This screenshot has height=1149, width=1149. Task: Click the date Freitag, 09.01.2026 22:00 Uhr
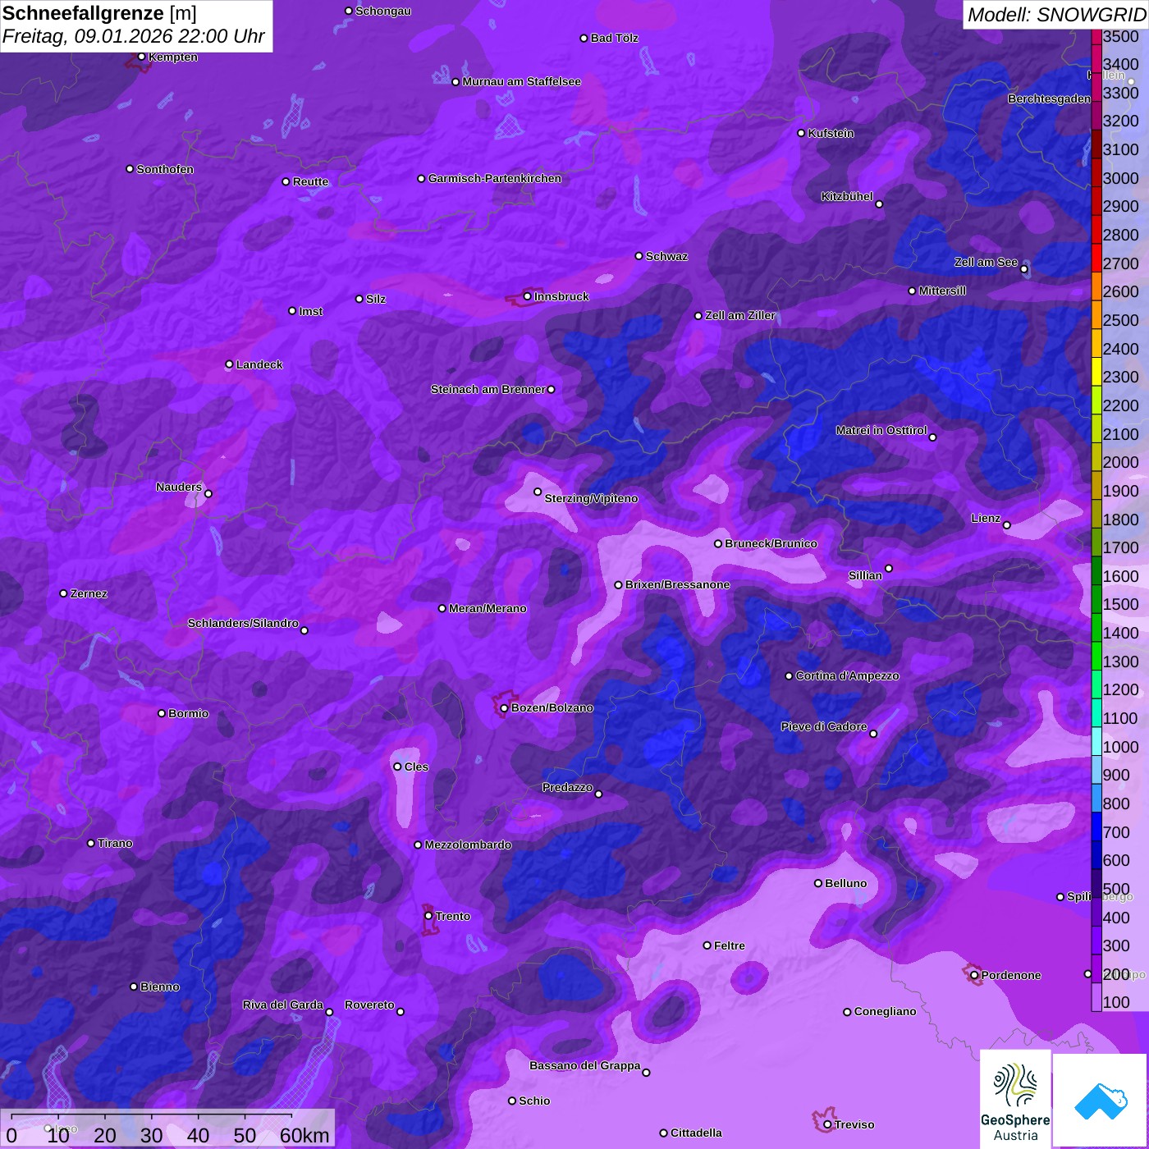[134, 37]
